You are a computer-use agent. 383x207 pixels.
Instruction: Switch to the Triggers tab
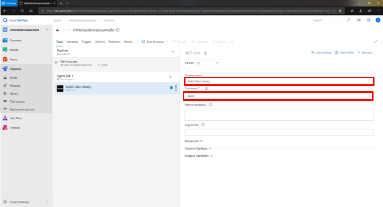(86, 42)
